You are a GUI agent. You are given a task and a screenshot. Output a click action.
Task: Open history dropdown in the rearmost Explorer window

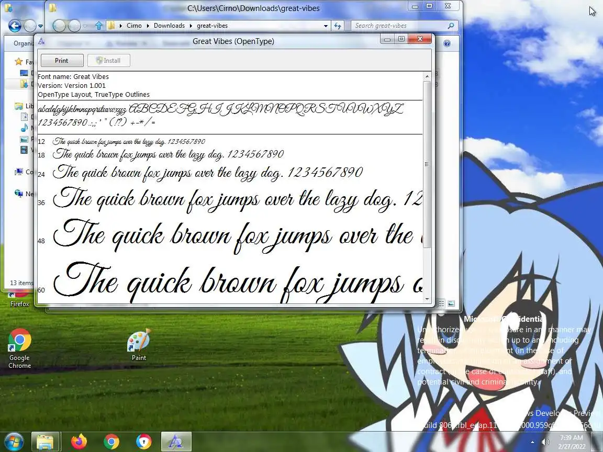click(x=40, y=26)
